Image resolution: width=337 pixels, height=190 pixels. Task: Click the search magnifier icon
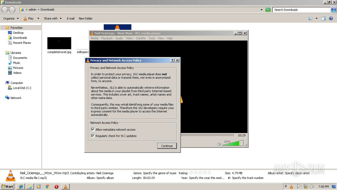[334, 10]
